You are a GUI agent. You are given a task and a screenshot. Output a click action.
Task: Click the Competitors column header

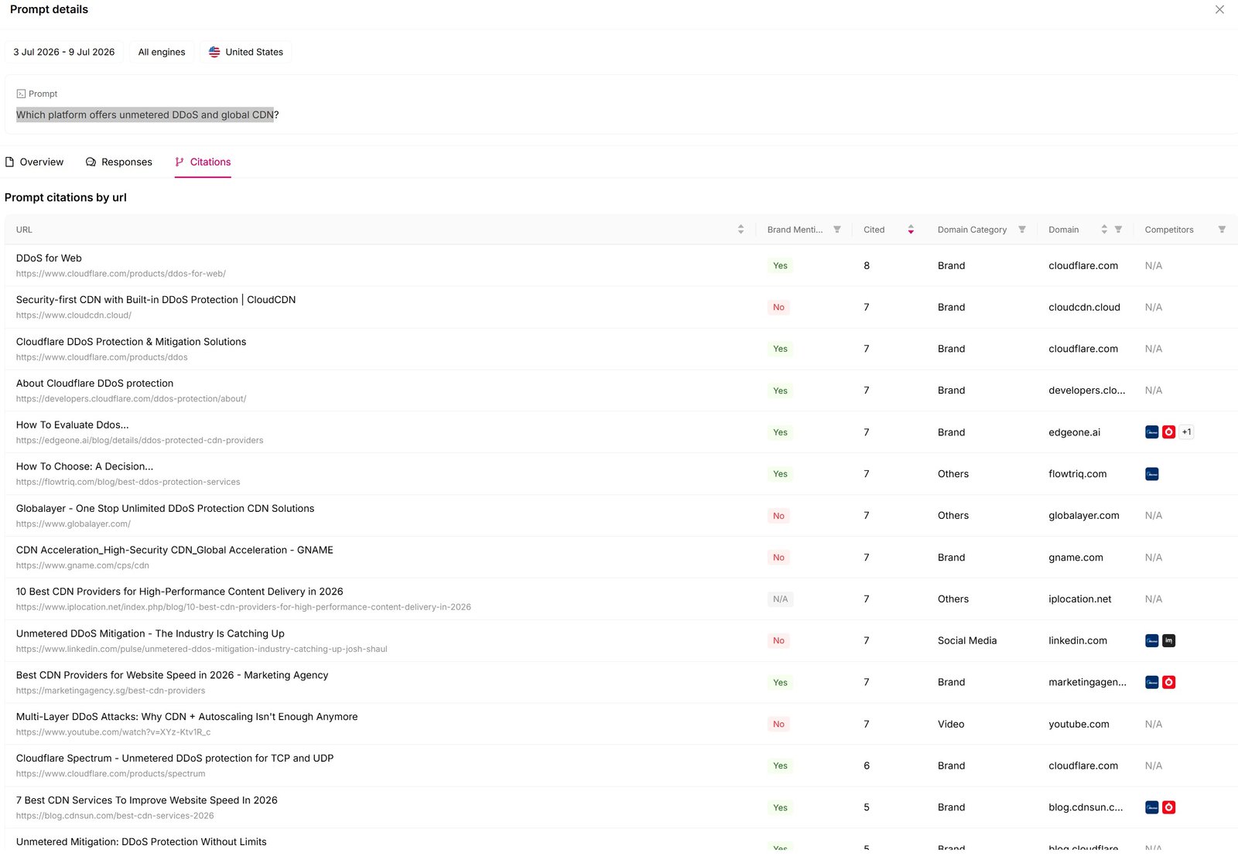[x=1169, y=230]
